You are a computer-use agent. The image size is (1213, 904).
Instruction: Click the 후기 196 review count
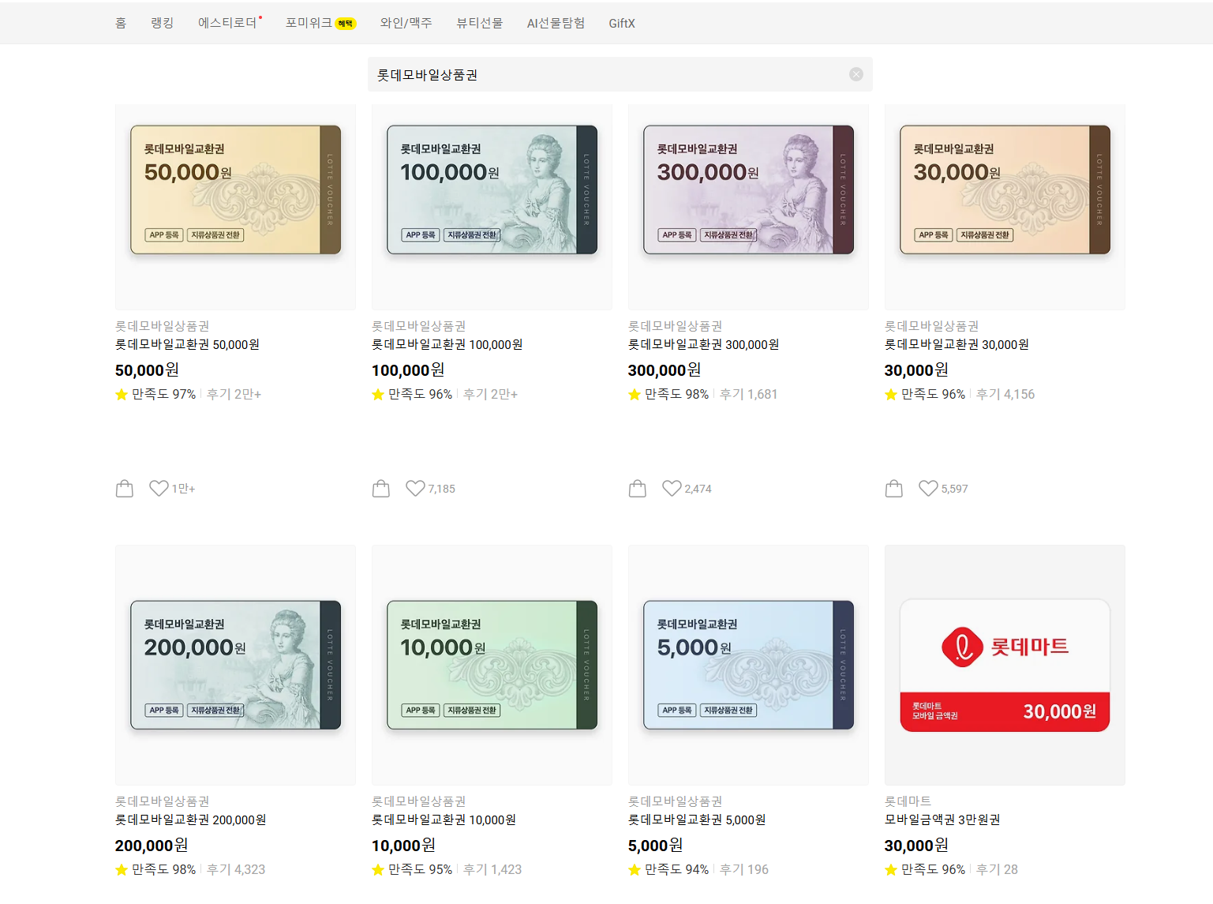click(744, 869)
